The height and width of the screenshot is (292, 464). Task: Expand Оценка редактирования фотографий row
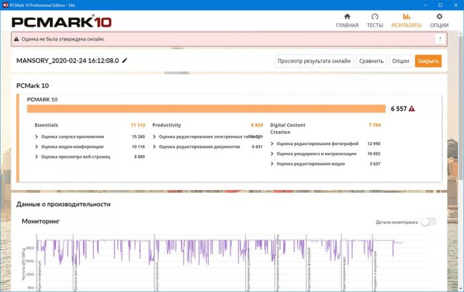point(272,143)
